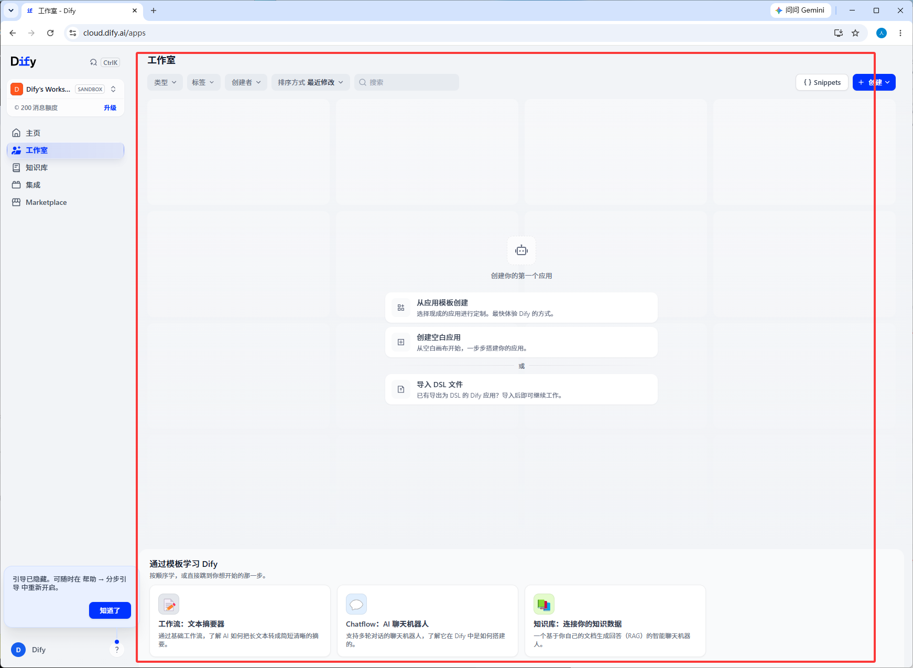Close the 工作室 - Dify tab
Image resolution: width=913 pixels, height=668 pixels.
(x=135, y=10)
